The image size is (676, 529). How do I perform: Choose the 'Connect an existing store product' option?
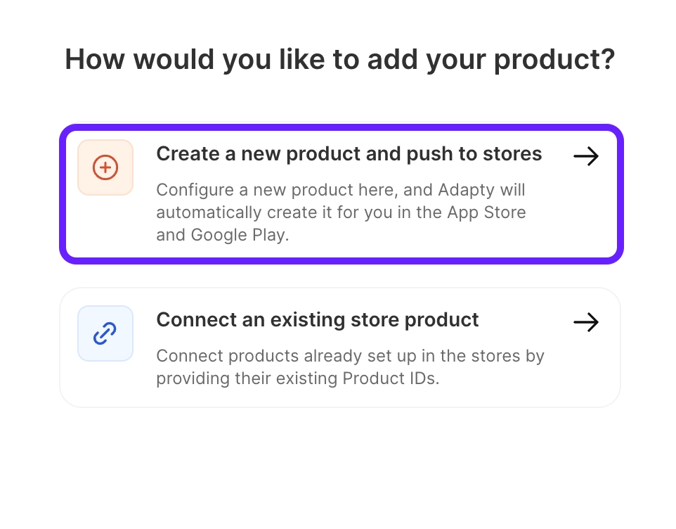340,347
